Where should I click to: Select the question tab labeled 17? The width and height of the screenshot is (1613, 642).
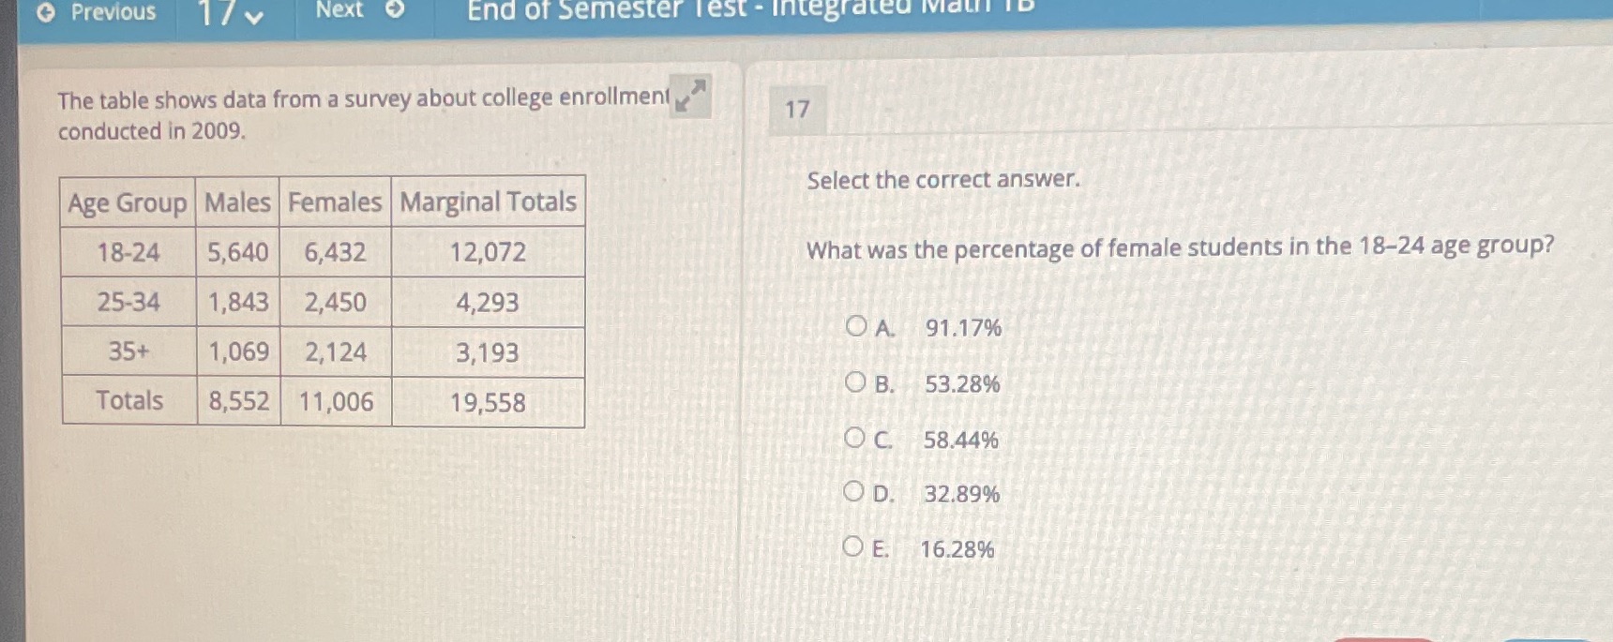pyautogui.click(x=799, y=110)
